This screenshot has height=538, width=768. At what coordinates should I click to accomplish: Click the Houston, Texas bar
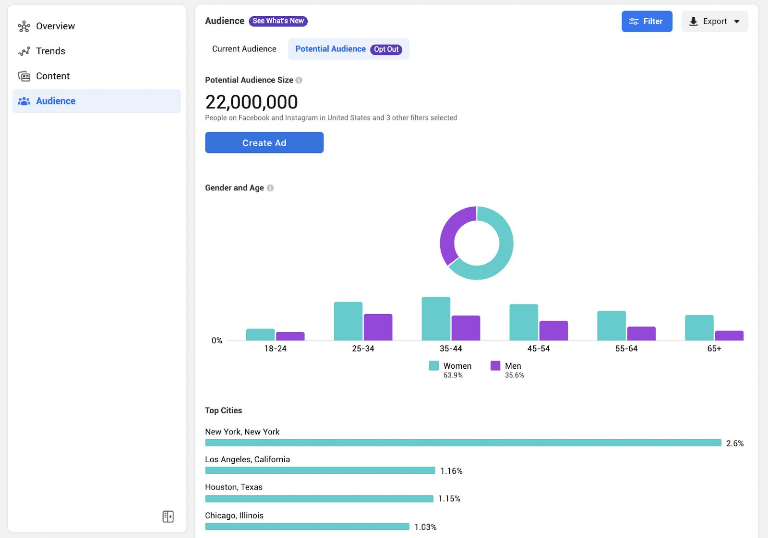[319, 499]
